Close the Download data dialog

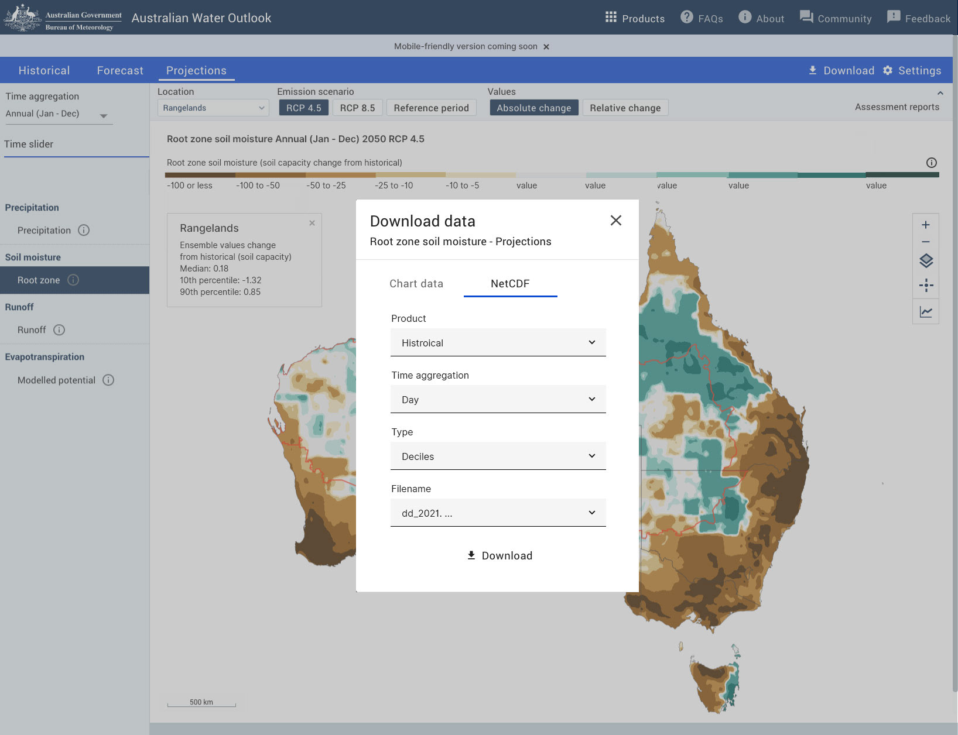tap(615, 221)
